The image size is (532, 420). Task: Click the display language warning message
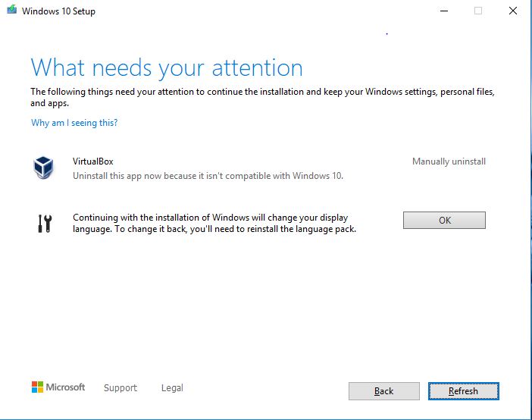pyautogui.click(x=214, y=223)
